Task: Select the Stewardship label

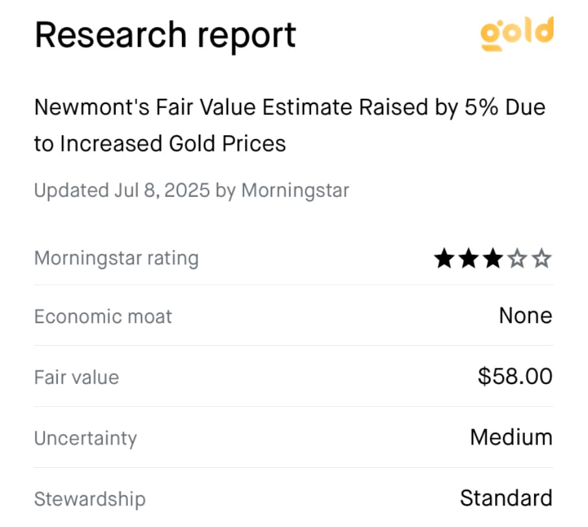Action: coord(90,499)
